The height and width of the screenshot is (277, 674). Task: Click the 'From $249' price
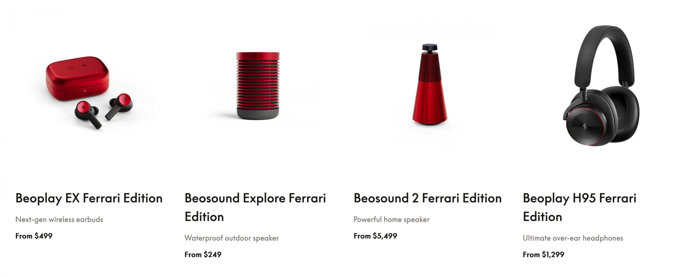coord(203,254)
